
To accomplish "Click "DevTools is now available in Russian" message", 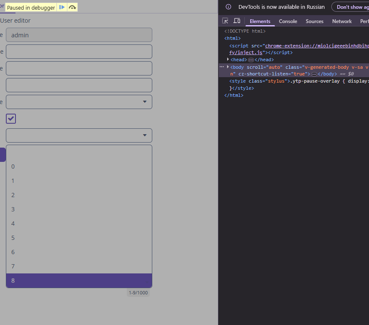I will click(282, 7).
